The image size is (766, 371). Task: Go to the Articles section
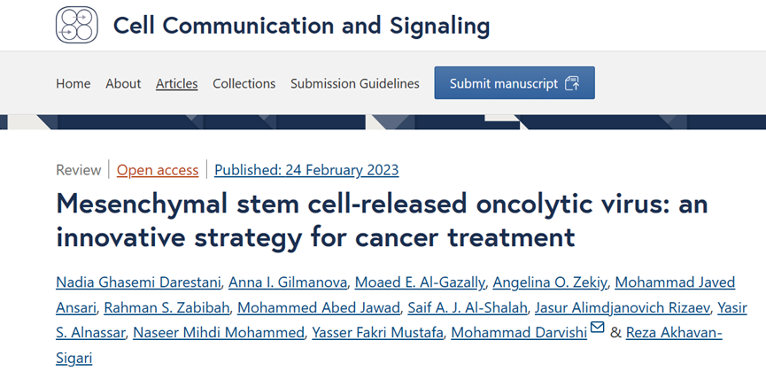point(176,83)
